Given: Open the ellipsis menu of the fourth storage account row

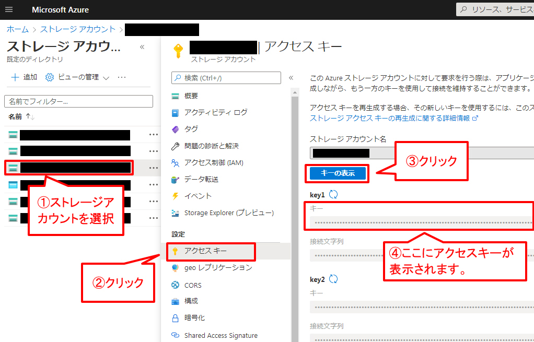Looking at the screenshot, I should (x=154, y=184).
